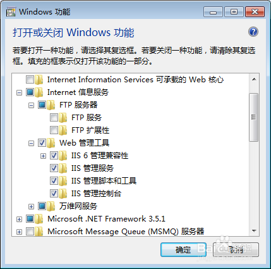
Task: Click the 确定 button
Action: point(183,250)
